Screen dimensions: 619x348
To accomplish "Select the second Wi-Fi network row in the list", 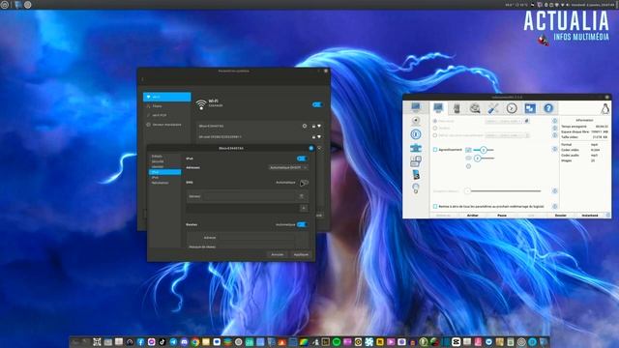I will pyautogui.click(x=260, y=137).
